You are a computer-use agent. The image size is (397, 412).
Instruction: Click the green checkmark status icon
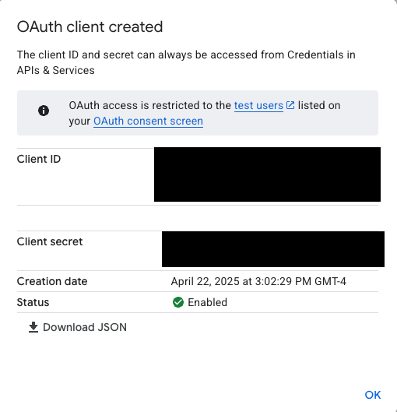178,302
